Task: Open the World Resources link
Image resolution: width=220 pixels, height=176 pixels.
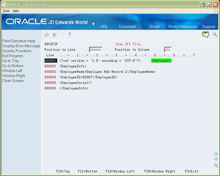Action: (182, 27)
